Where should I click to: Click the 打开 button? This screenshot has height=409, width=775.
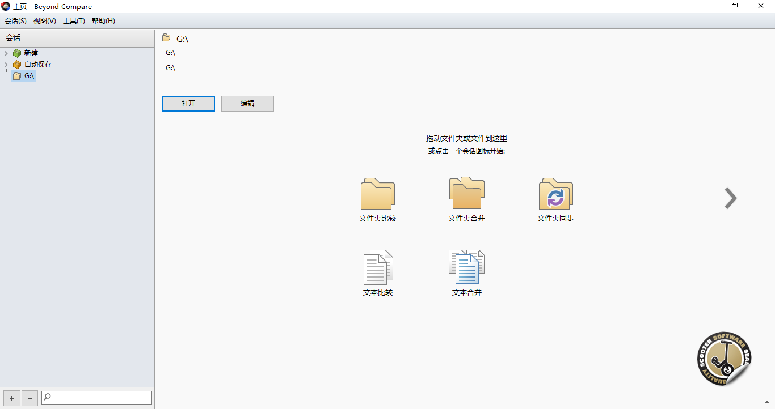[x=188, y=104]
